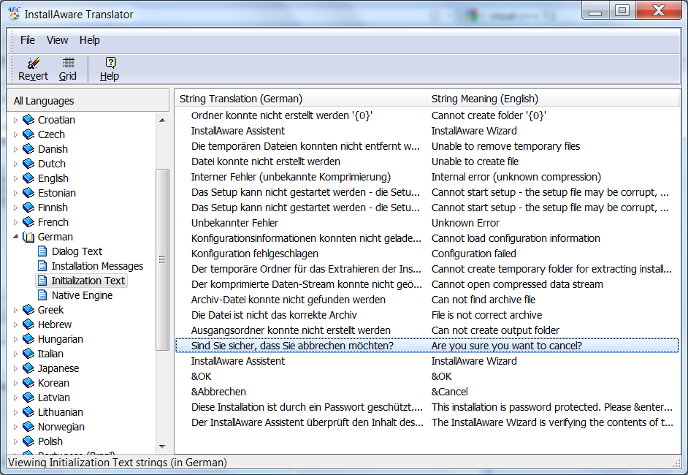Click the String Meaning (English) column header
The image size is (688, 475).
pyautogui.click(x=553, y=99)
